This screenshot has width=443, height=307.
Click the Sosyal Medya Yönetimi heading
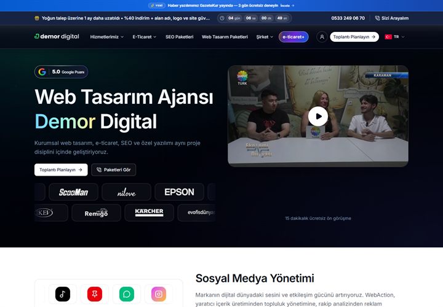coord(255,278)
